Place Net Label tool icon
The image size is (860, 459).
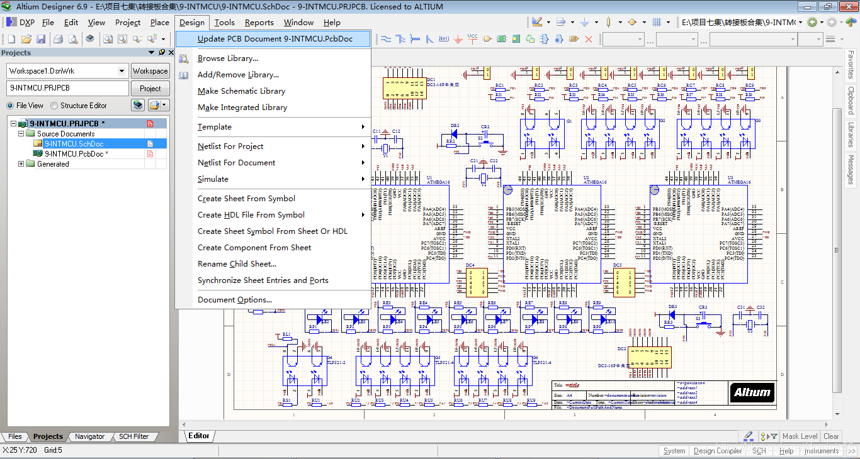coord(444,39)
